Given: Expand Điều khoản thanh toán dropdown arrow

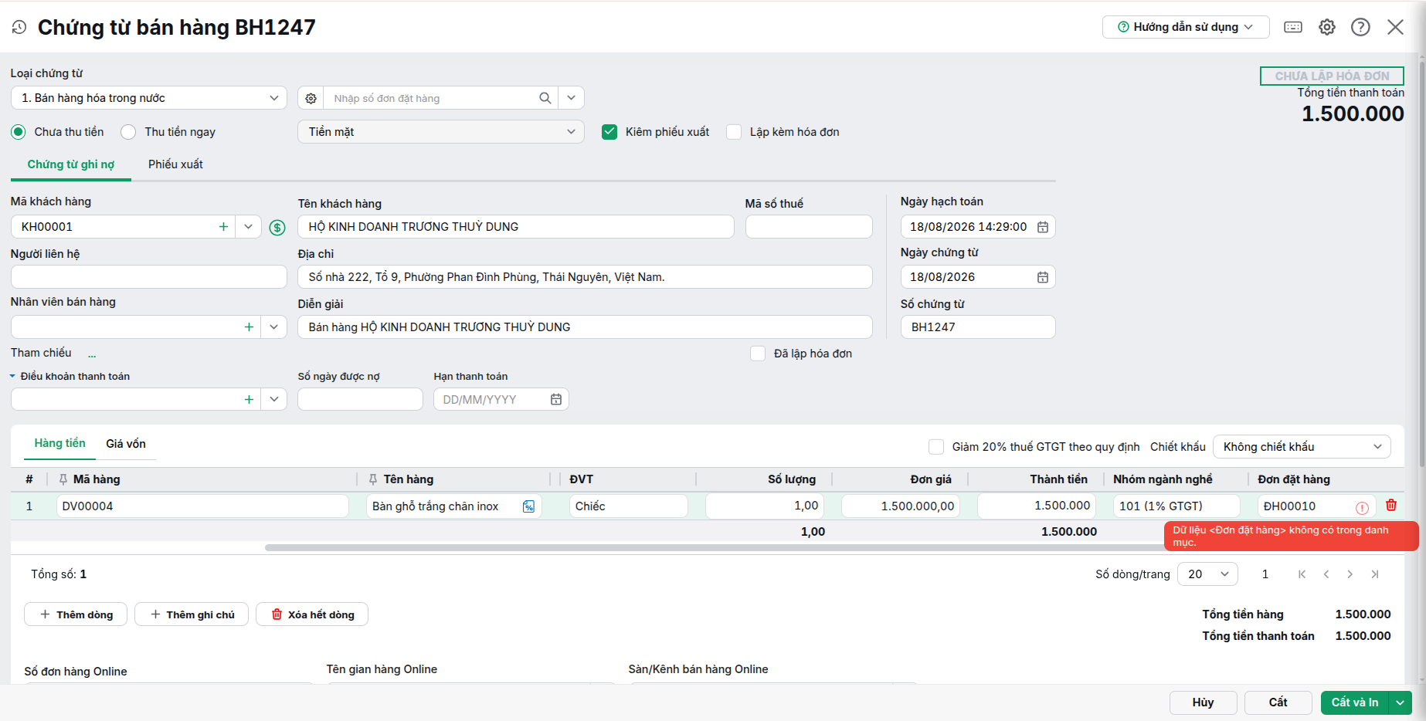Looking at the screenshot, I should [x=273, y=400].
